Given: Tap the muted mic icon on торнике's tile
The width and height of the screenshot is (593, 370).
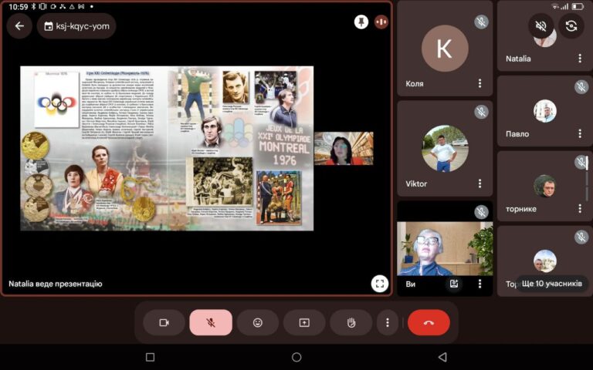Looking at the screenshot, I should 581,163.
